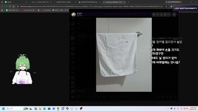Click the open-in-browser square icon in the viewer
Screen dimensions: 198x111
(x=165, y=14)
